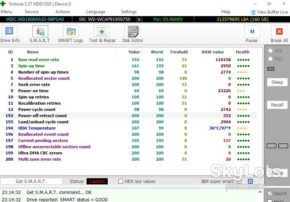
Task: Select the API radio button
Action: pyautogui.click(x=270, y=51)
